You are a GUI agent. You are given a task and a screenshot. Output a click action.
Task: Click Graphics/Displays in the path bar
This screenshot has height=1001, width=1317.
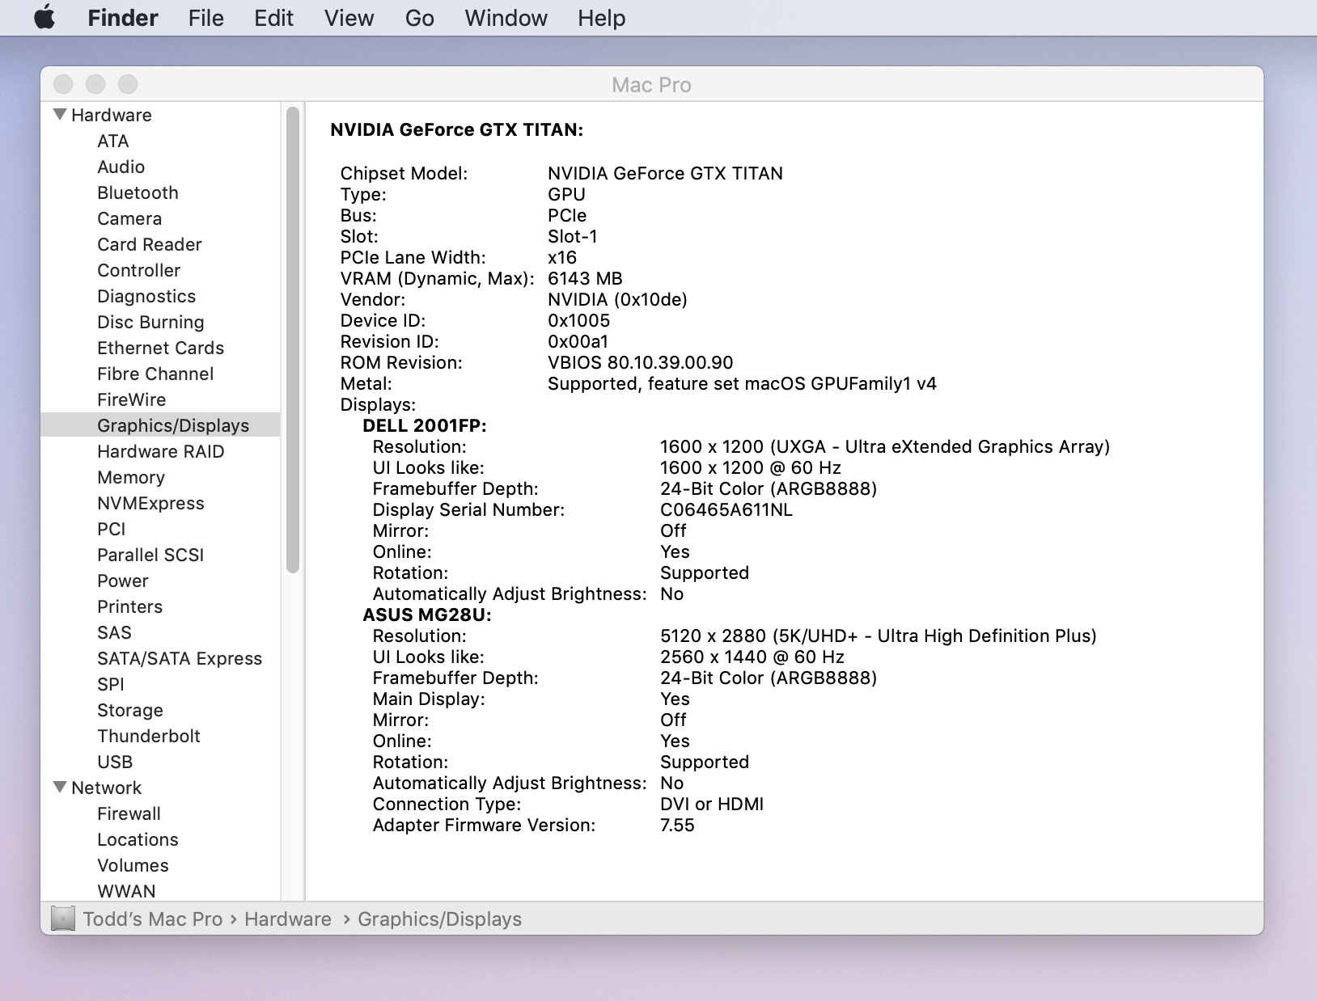[x=440, y=919]
